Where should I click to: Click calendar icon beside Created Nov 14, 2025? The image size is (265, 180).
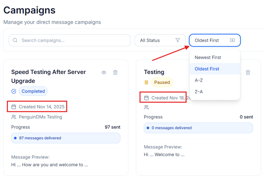click(14, 107)
